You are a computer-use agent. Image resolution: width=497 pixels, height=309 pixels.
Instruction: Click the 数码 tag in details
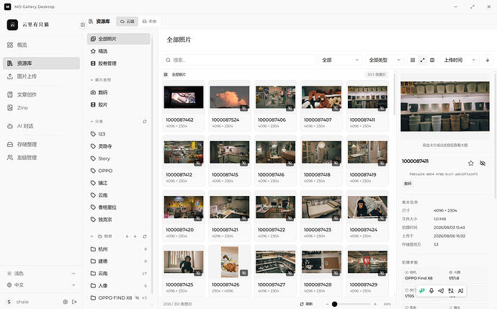click(408, 184)
